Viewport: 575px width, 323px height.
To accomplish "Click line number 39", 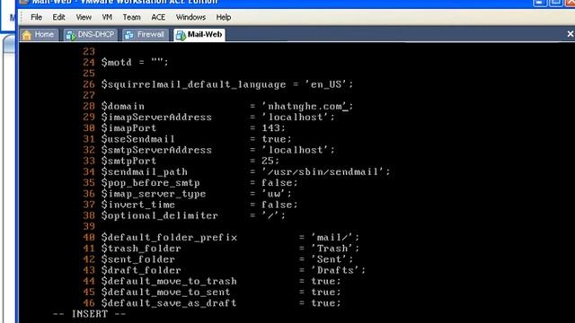I will click(x=89, y=226).
